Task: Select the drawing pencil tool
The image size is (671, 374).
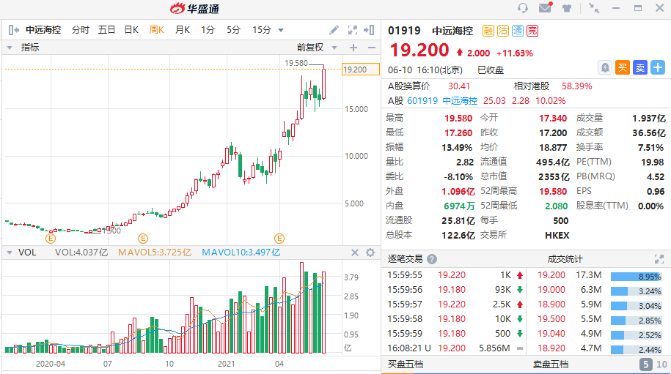Action: pos(334,30)
